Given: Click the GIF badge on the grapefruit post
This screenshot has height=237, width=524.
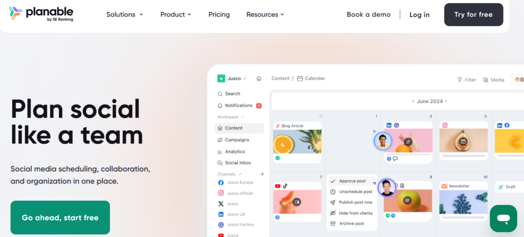Looking at the screenshot, I should pos(407,200).
